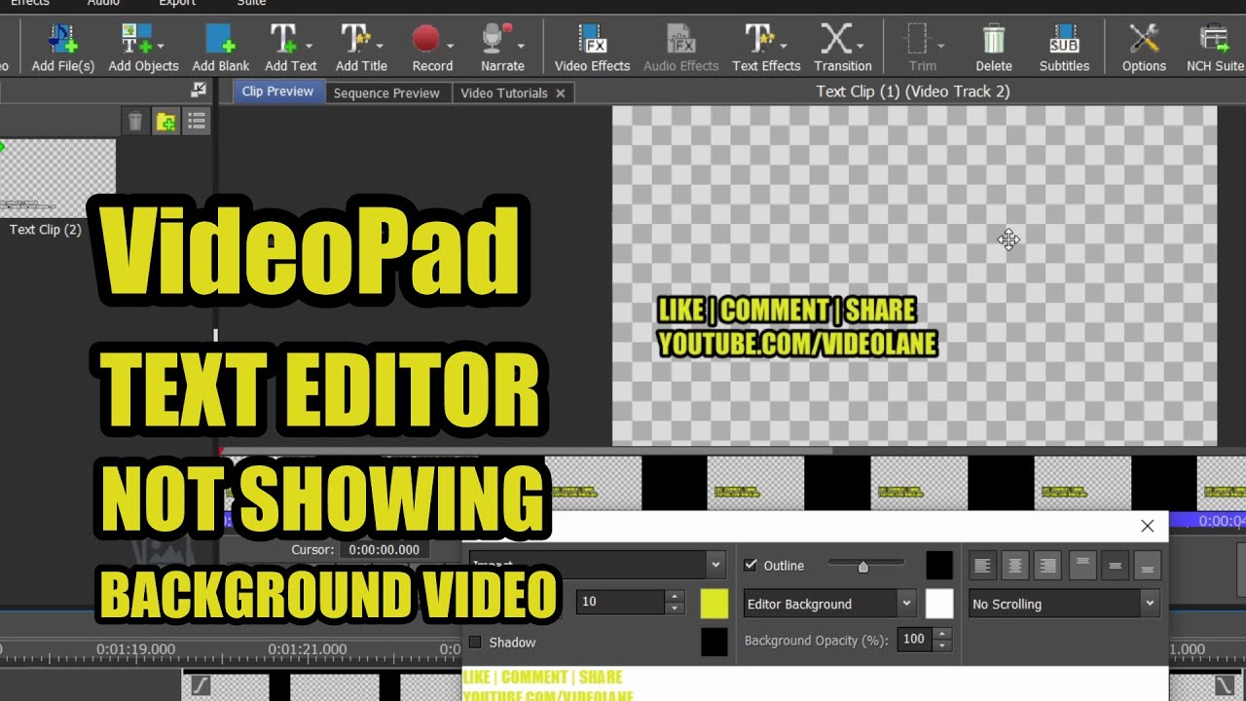Align text left in the text editor
This screenshot has width=1246, height=701.
pos(983,566)
